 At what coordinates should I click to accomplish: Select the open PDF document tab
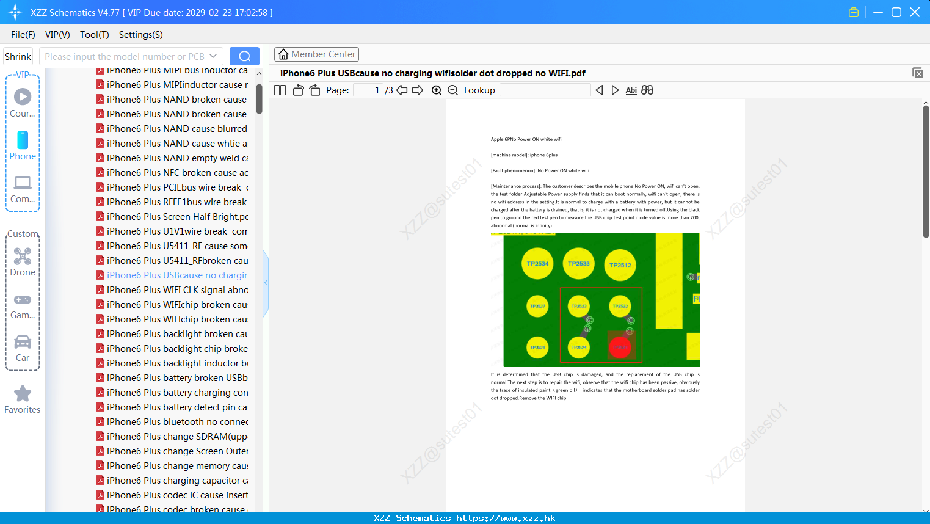pyautogui.click(x=433, y=73)
